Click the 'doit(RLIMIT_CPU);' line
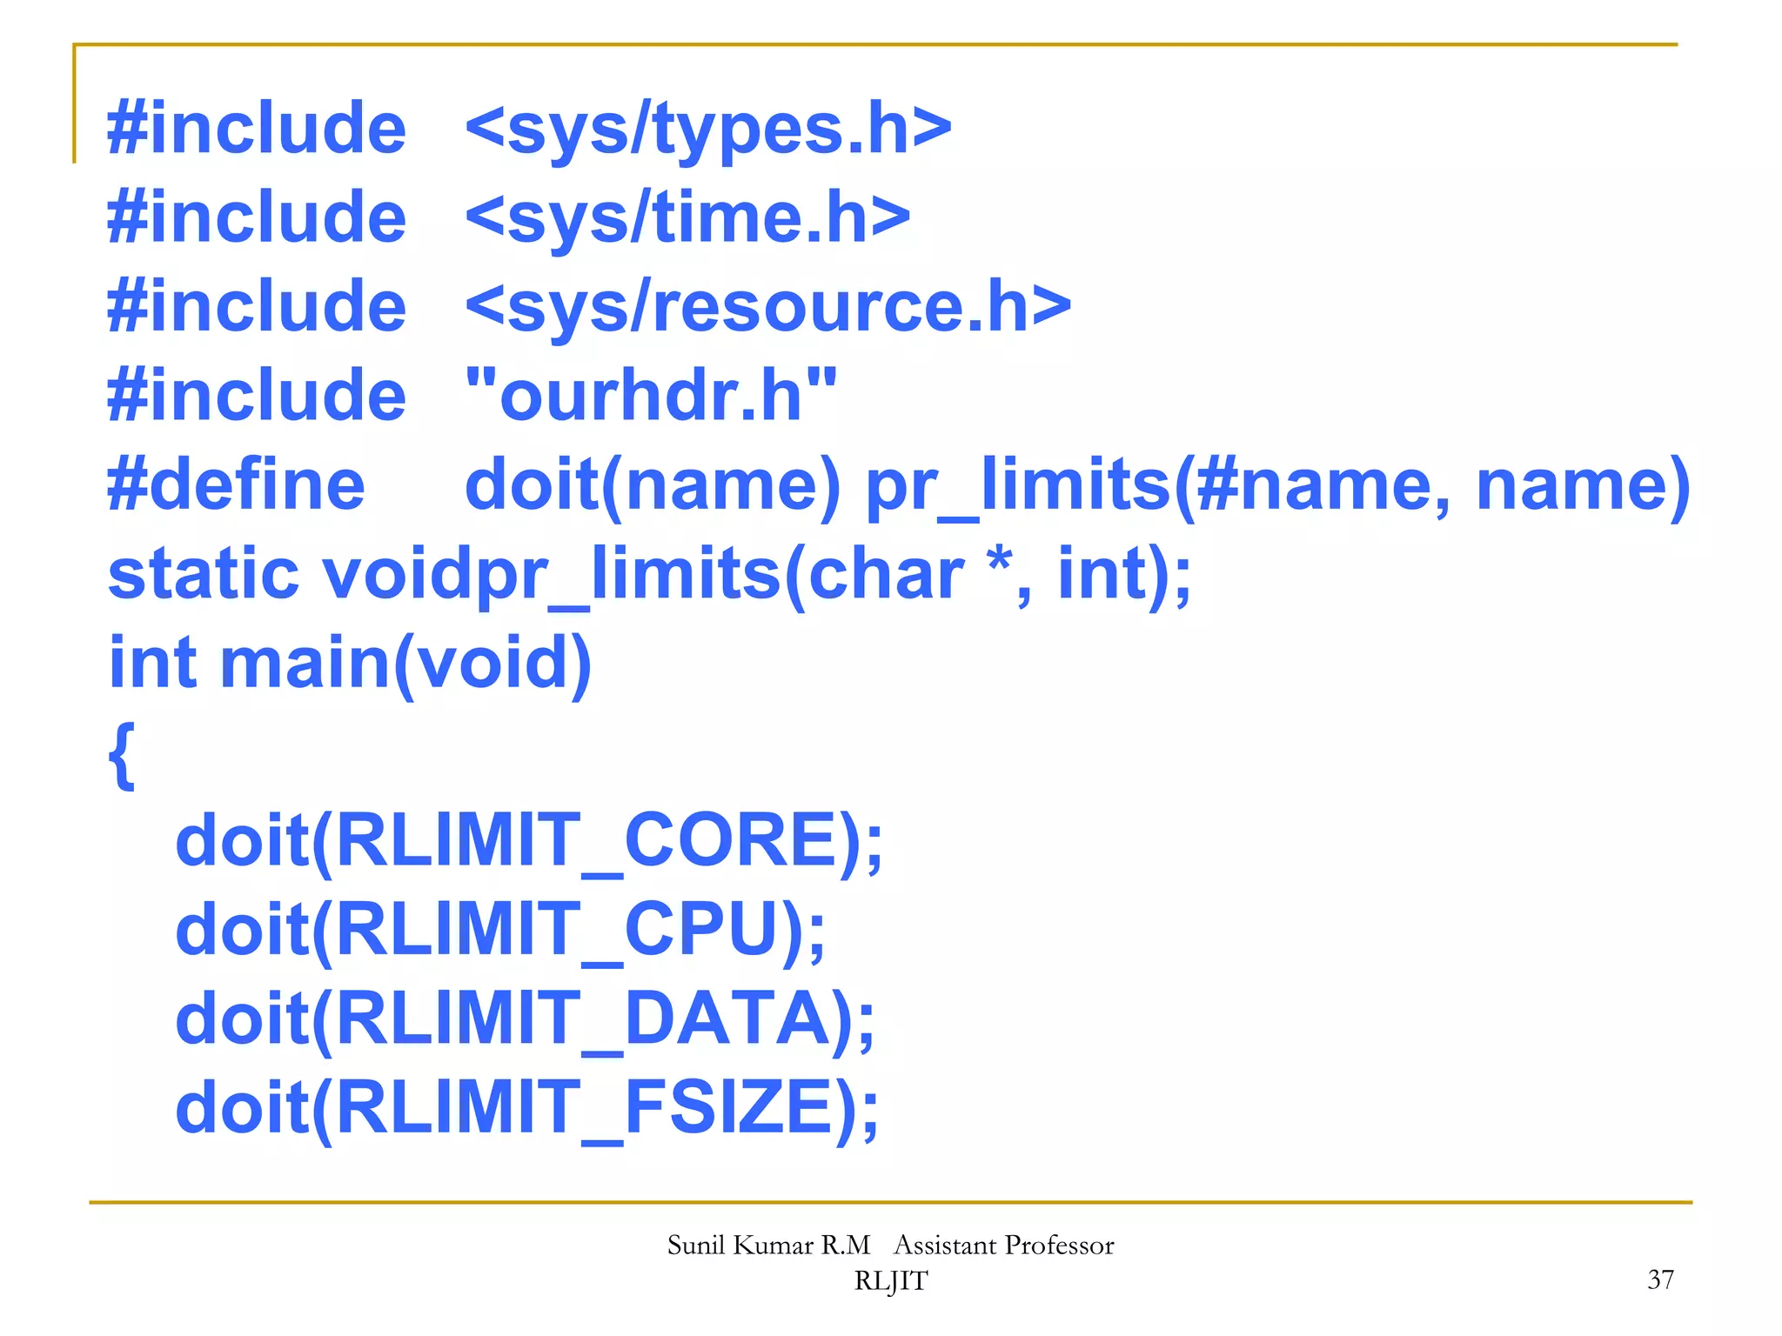The image size is (1782, 1336). (x=500, y=932)
